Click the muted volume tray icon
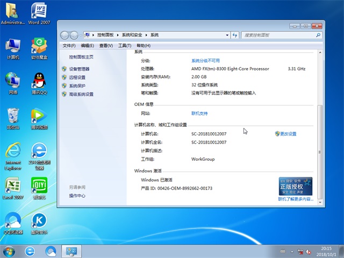 click(308, 252)
